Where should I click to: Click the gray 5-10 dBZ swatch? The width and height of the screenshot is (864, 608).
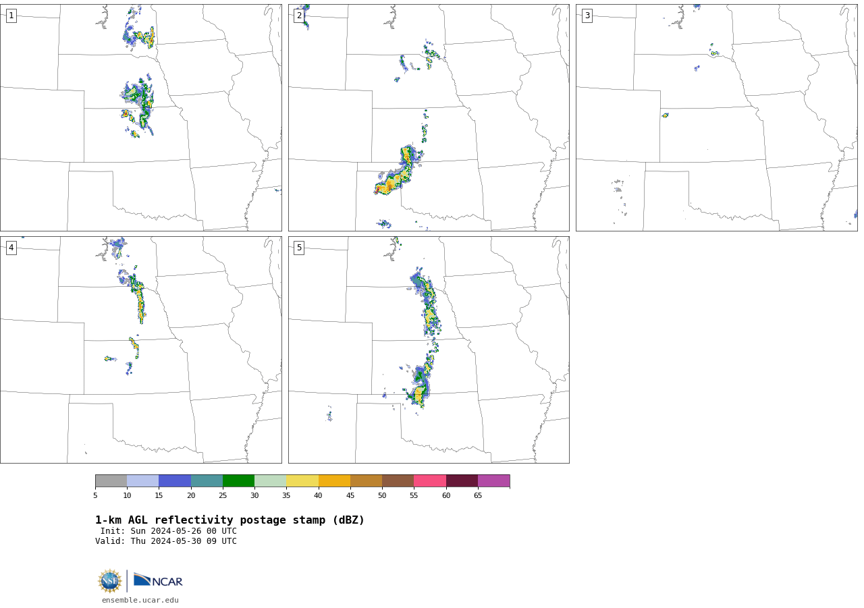[111, 480]
